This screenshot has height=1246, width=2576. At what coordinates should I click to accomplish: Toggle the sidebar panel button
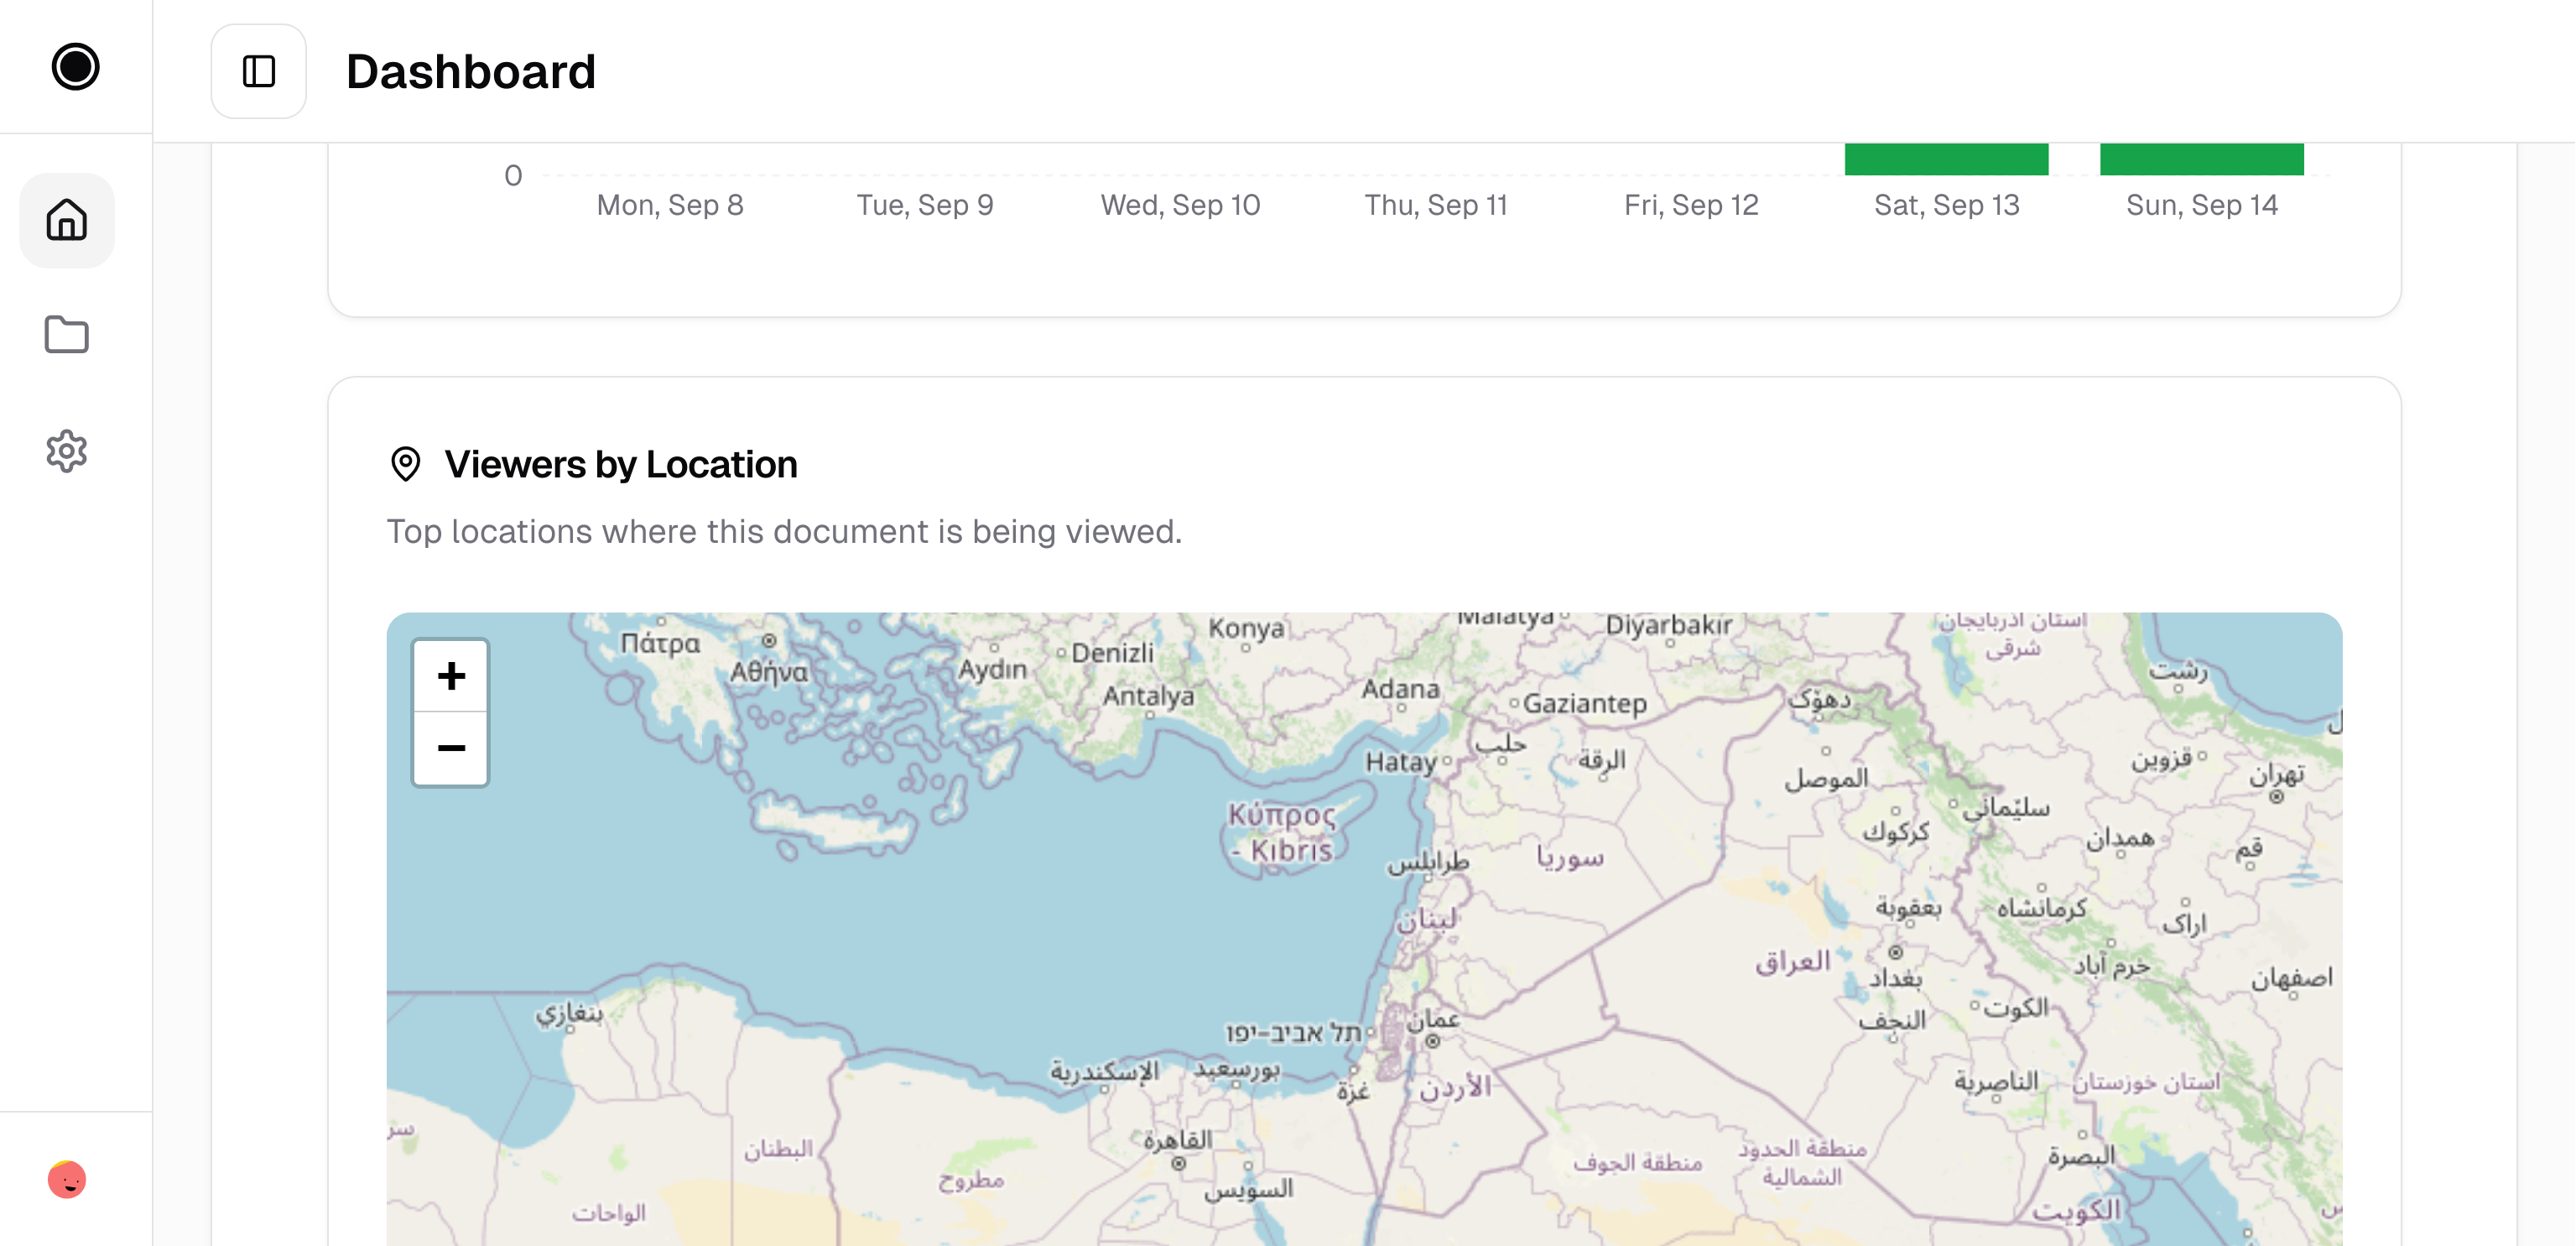258,71
